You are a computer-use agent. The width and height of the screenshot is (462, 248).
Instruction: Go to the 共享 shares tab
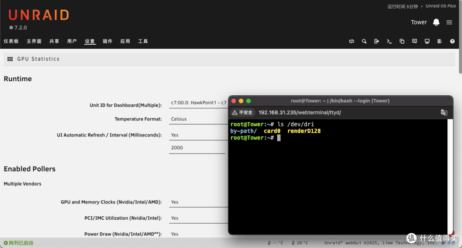coord(54,41)
